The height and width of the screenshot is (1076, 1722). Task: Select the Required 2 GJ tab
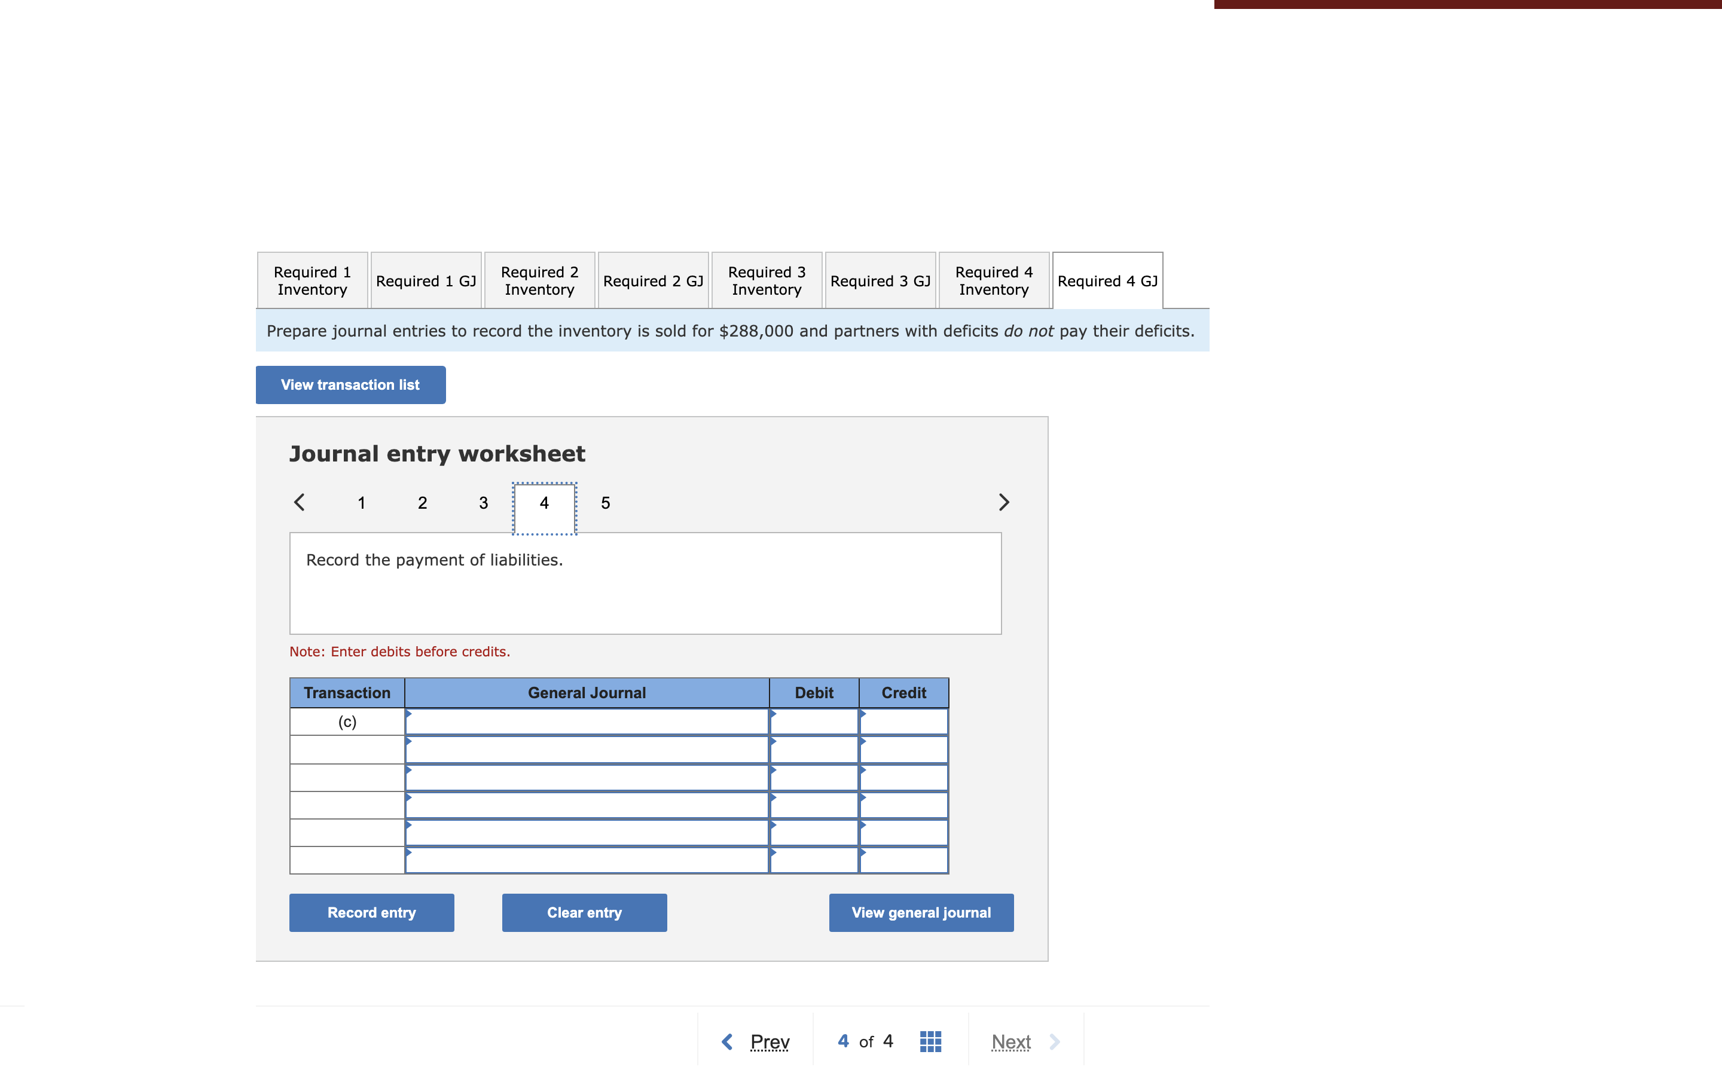tap(652, 281)
